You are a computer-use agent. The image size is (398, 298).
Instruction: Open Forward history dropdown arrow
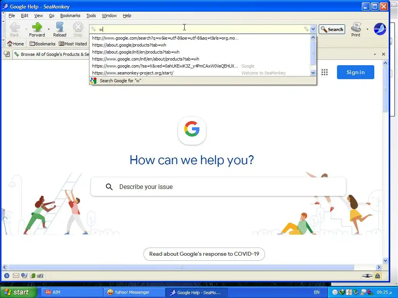[x=49, y=29]
